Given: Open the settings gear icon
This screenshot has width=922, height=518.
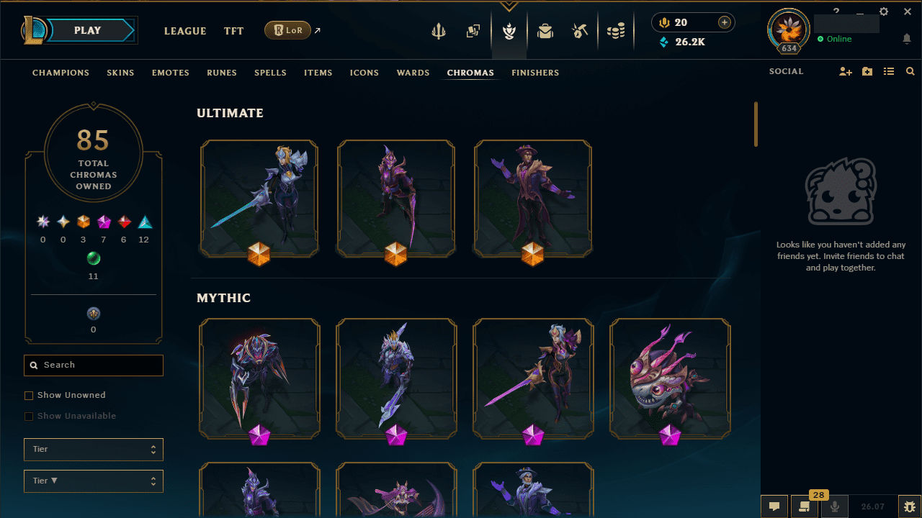Looking at the screenshot, I should click(884, 12).
